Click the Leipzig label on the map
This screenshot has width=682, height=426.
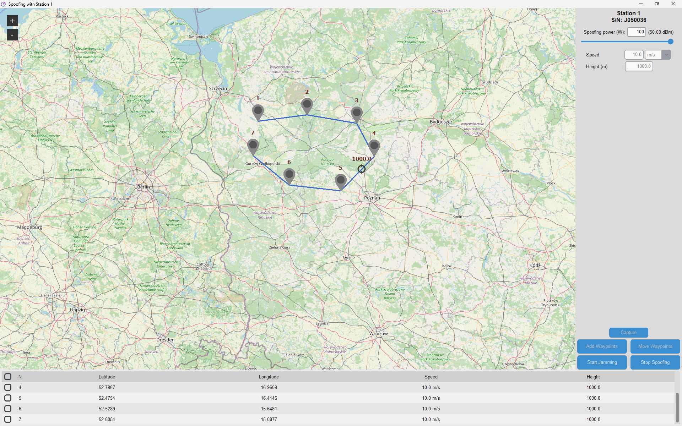[x=77, y=310]
